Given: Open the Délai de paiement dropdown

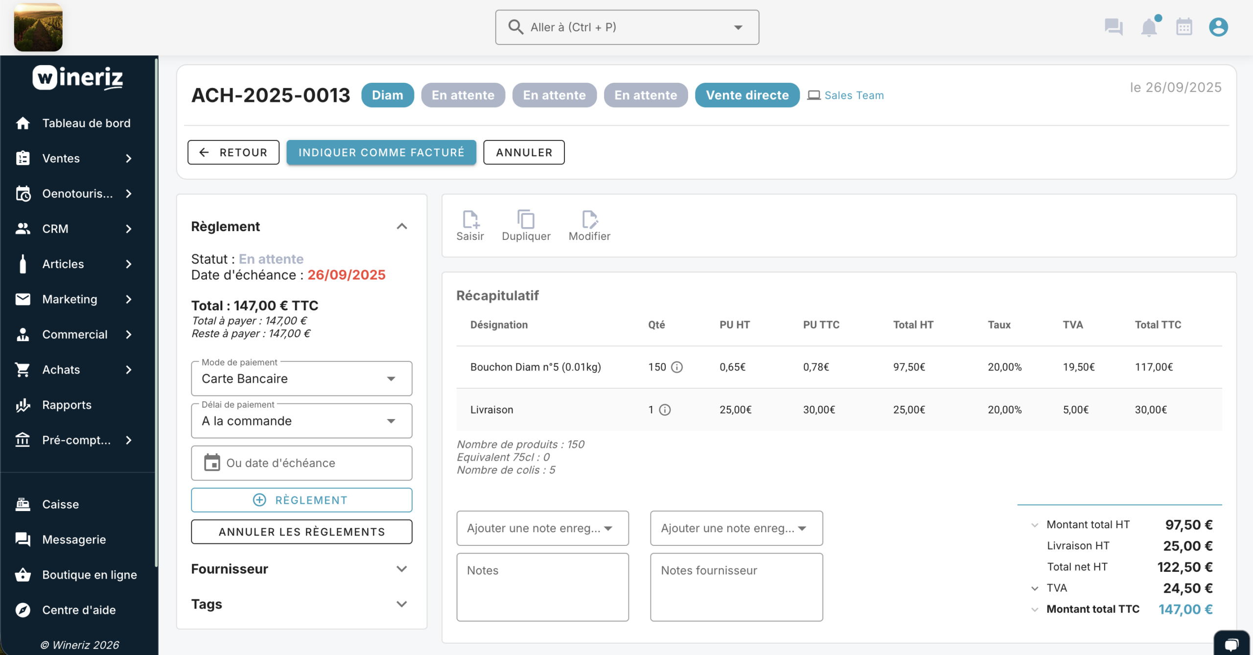Looking at the screenshot, I should pos(301,421).
